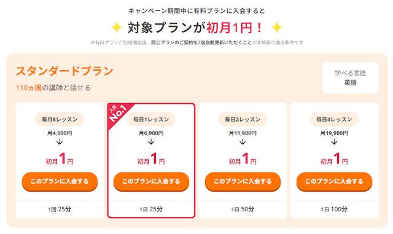Join the 毎日1レッスン plan
This screenshot has height=234, width=393.
[x=151, y=181]
